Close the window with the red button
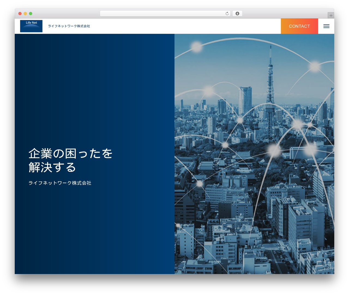349x295 pixels. (20, 14)
